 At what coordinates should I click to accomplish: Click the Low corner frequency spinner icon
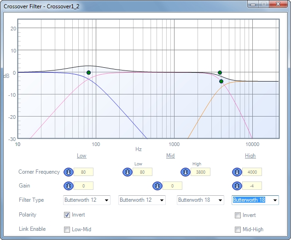(68, 172)
